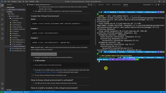
Task: Open the Remote Explorer view
Action: 2,29
